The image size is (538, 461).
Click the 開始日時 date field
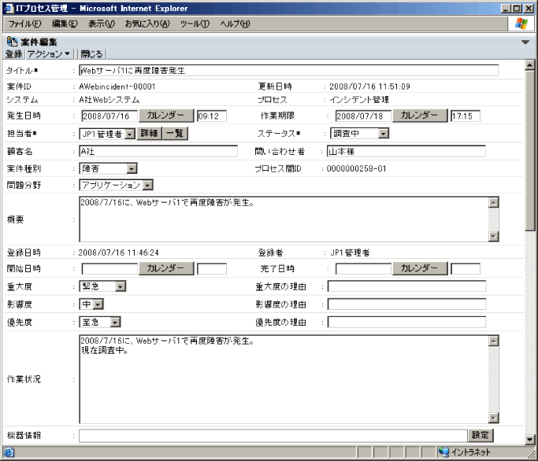[109, 269]
